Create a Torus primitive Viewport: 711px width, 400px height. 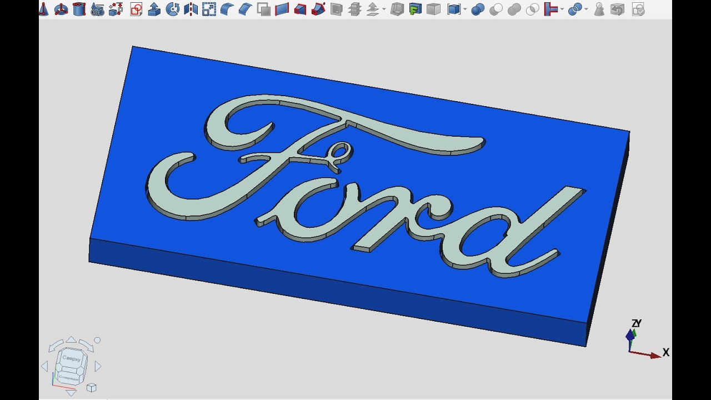tap(61, 9)
